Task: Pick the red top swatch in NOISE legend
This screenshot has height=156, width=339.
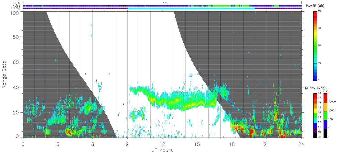Action: tap(325, 98)
